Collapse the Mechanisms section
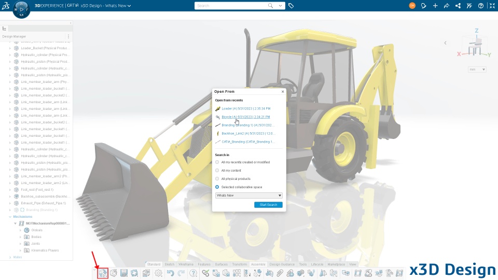Image resolution: width=498 pixels, height=280 pixels. pos(10,217)
